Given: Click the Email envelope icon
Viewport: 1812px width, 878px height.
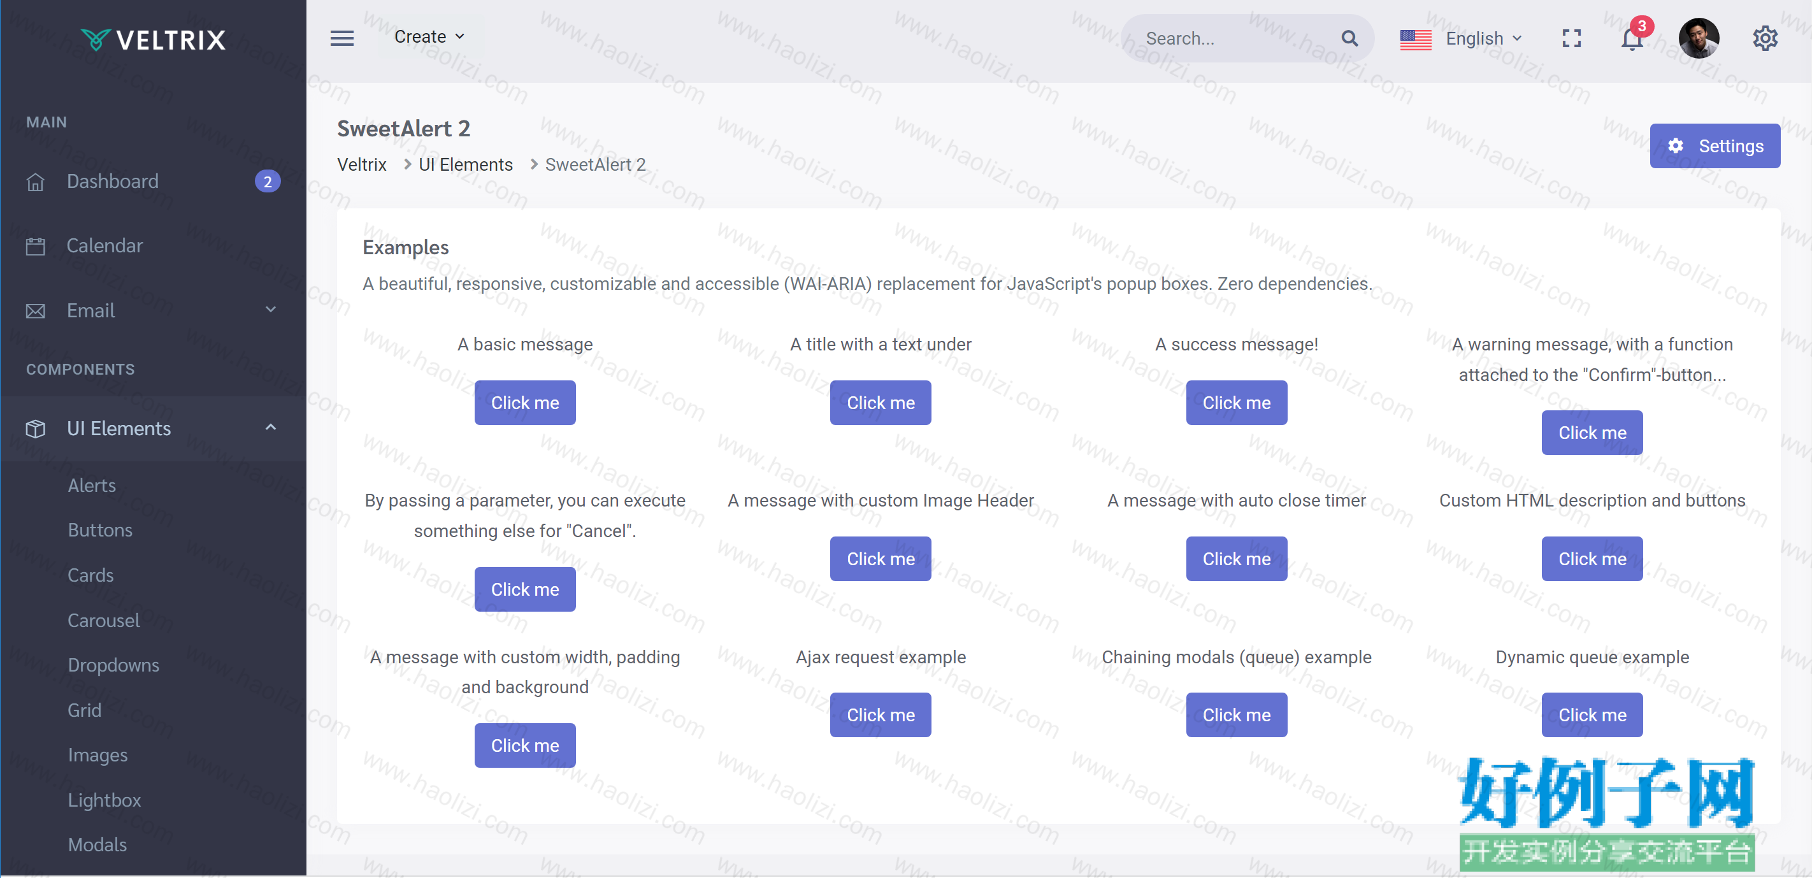Looking at the screenshot, I should tap(35, 311).
